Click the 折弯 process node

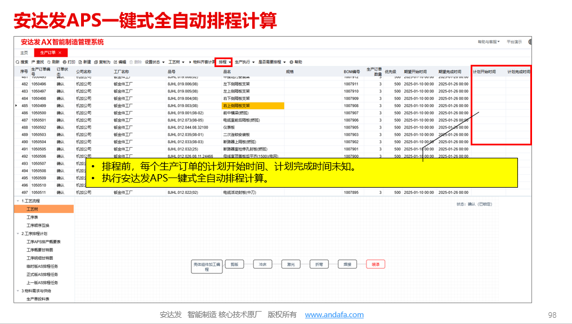319,264
